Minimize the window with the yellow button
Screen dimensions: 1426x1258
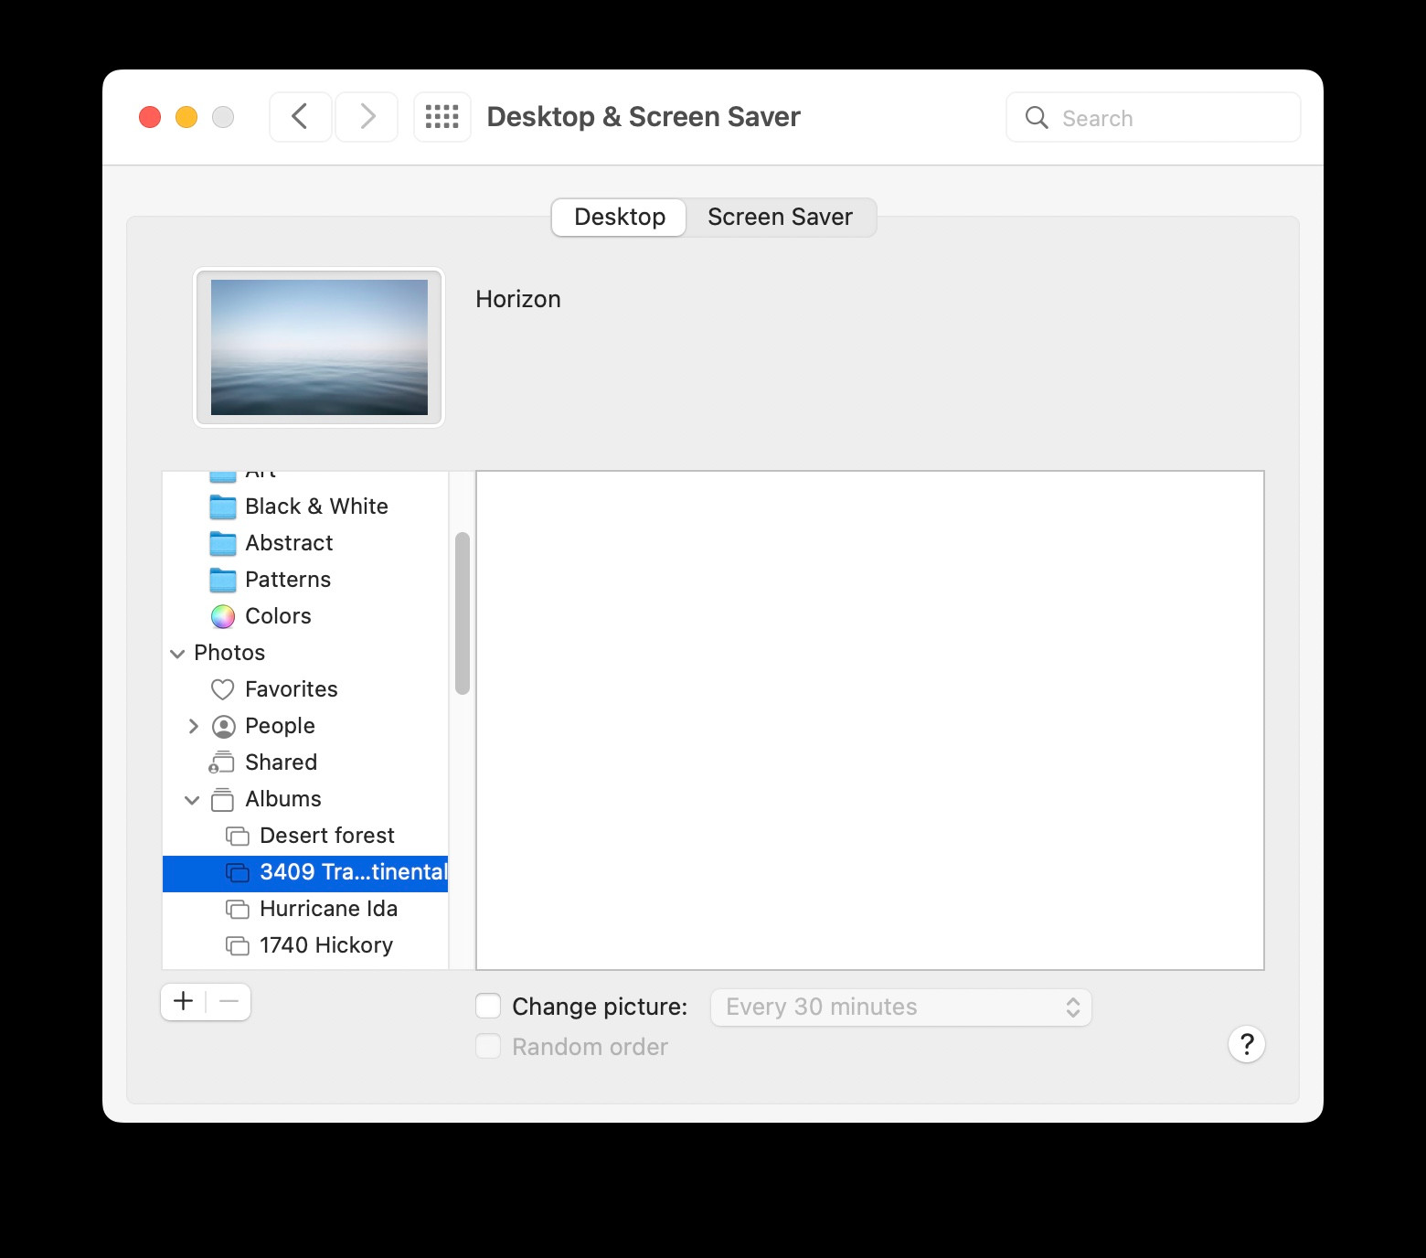(186, 117)
